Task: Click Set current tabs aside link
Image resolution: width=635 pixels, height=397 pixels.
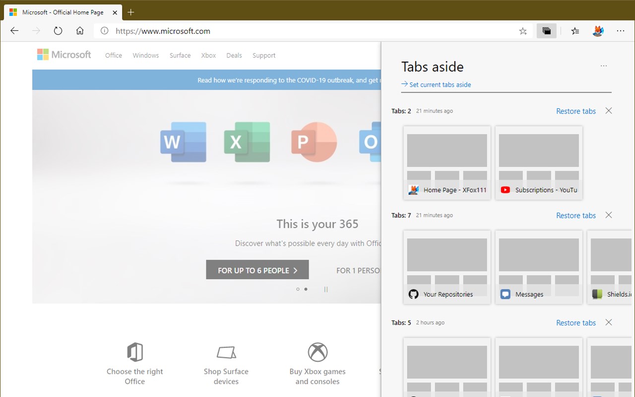Action: pos(437,84)
